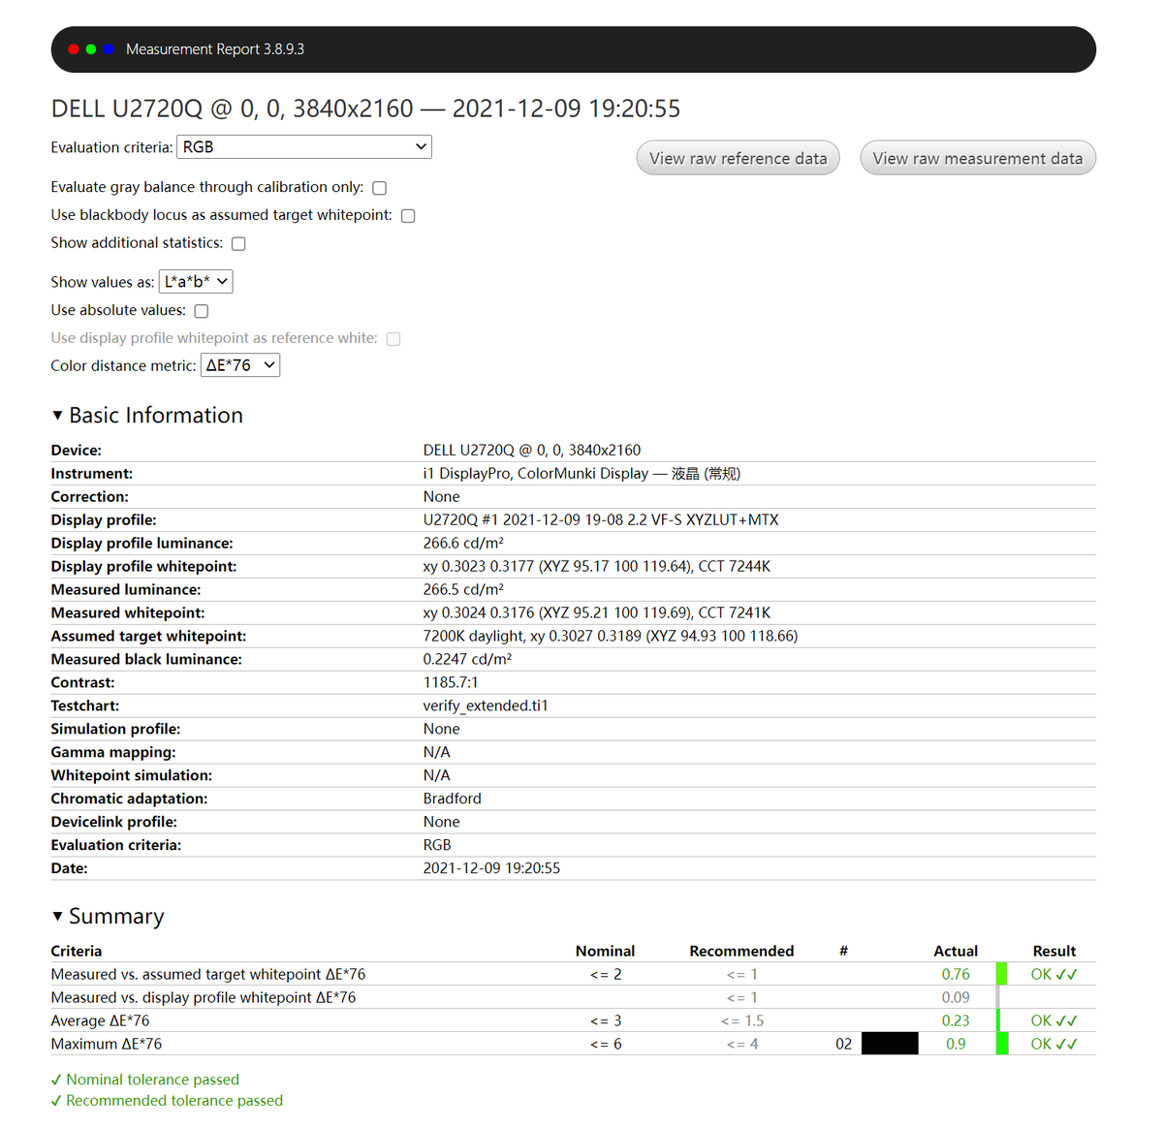Click Recommended tolerance passed message
Image resolution: width=1163 pixels, height=1128 pixels.
click(x=167, y=1101)
